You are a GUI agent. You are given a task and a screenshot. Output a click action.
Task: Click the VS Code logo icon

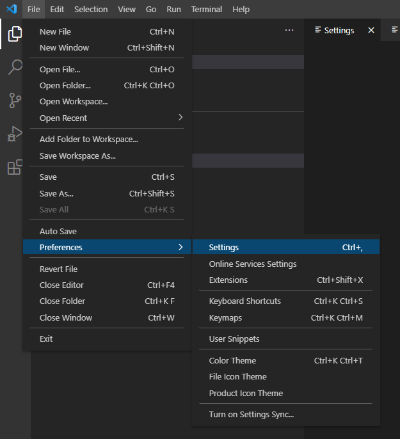click(x=12, y=9)
